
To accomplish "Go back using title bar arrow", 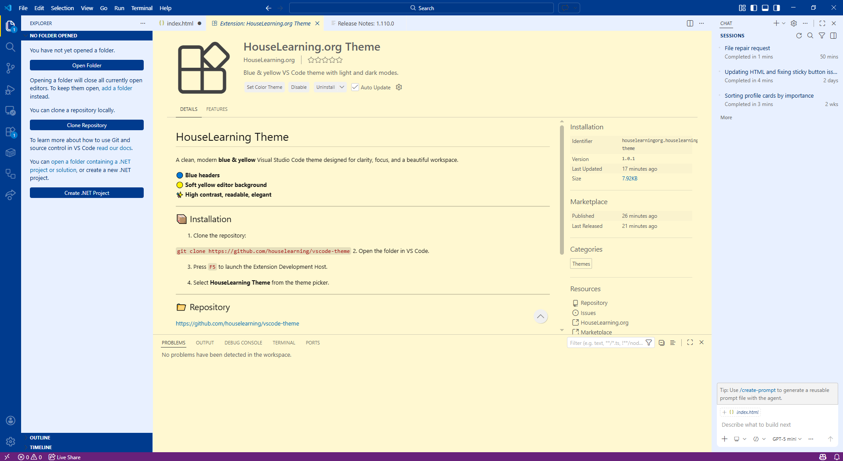I will pos(269,8).
